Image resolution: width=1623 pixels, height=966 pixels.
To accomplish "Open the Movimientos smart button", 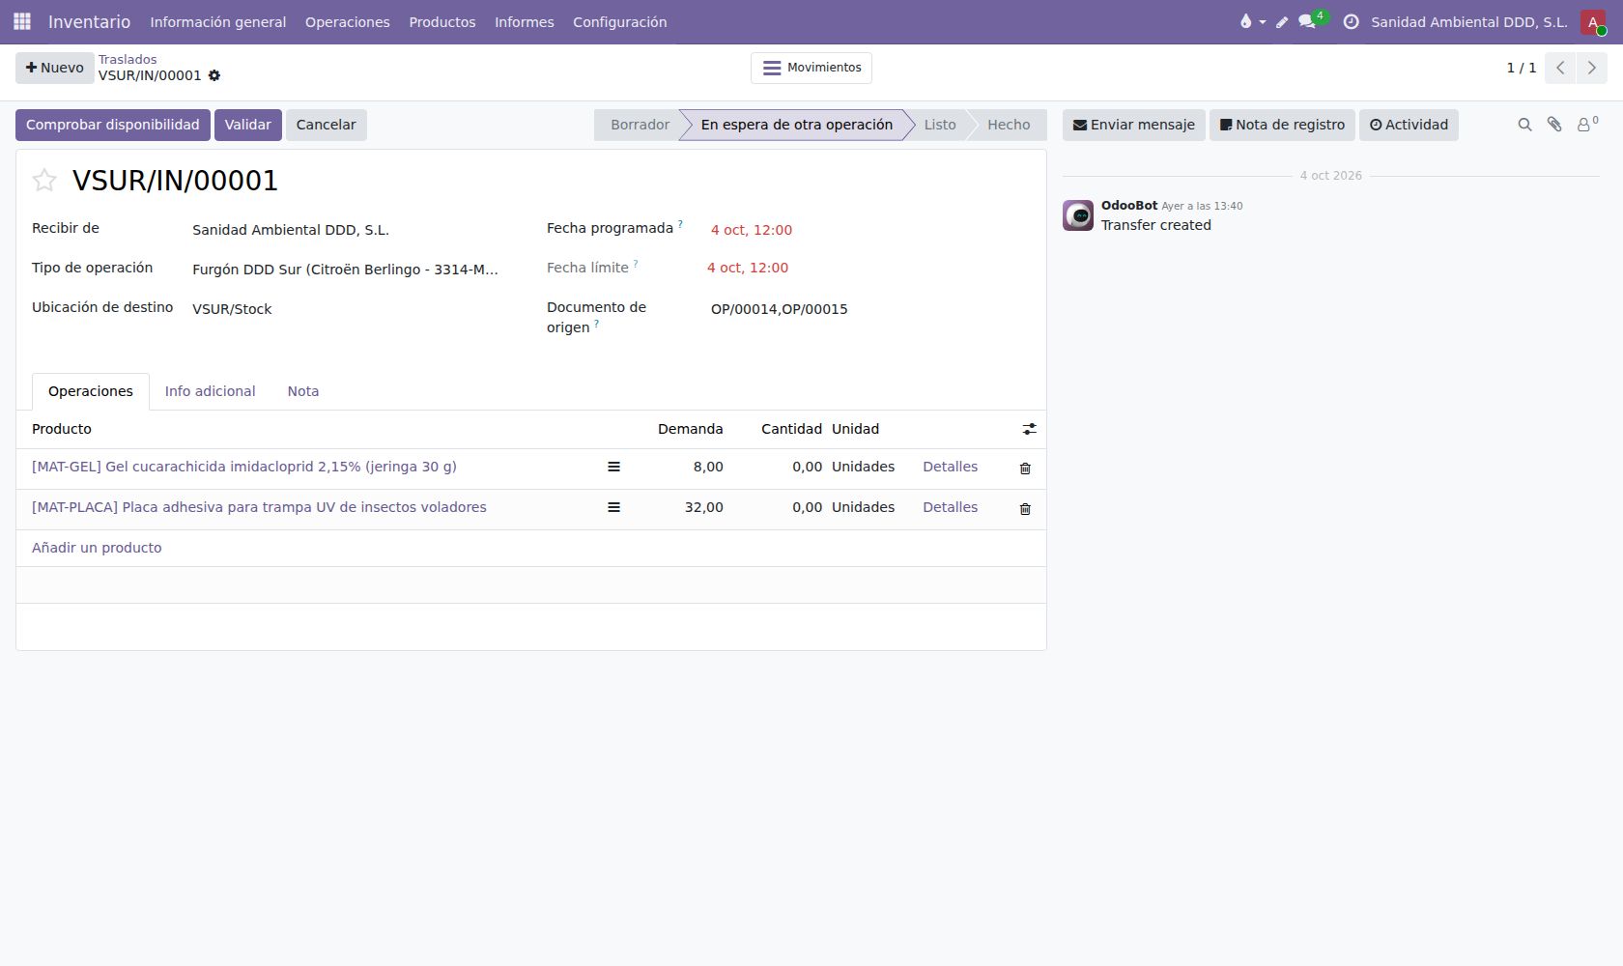I will tap(811, 68).
